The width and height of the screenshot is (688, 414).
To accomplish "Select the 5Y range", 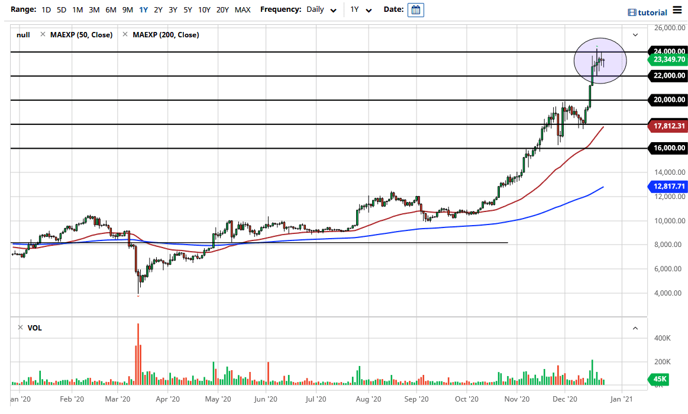I will pyautogui.click(x=188, y=9).
